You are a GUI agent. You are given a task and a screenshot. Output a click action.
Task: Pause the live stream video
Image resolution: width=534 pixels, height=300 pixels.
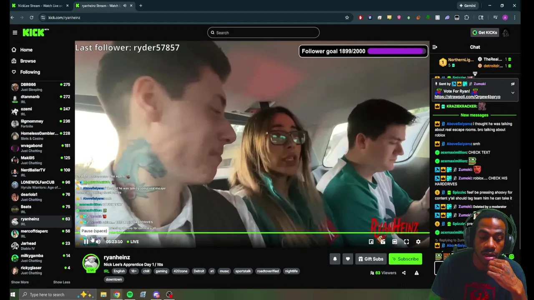pyautogui.click(x=86, y=242)
